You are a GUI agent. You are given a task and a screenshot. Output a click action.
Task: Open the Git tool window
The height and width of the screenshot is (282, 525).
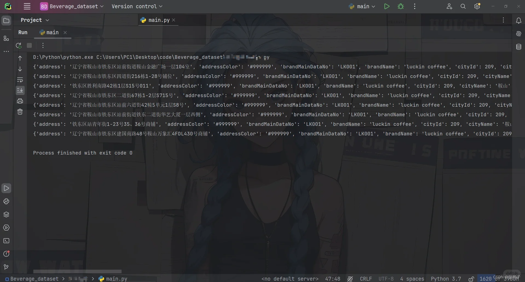[x=6, y=267]
